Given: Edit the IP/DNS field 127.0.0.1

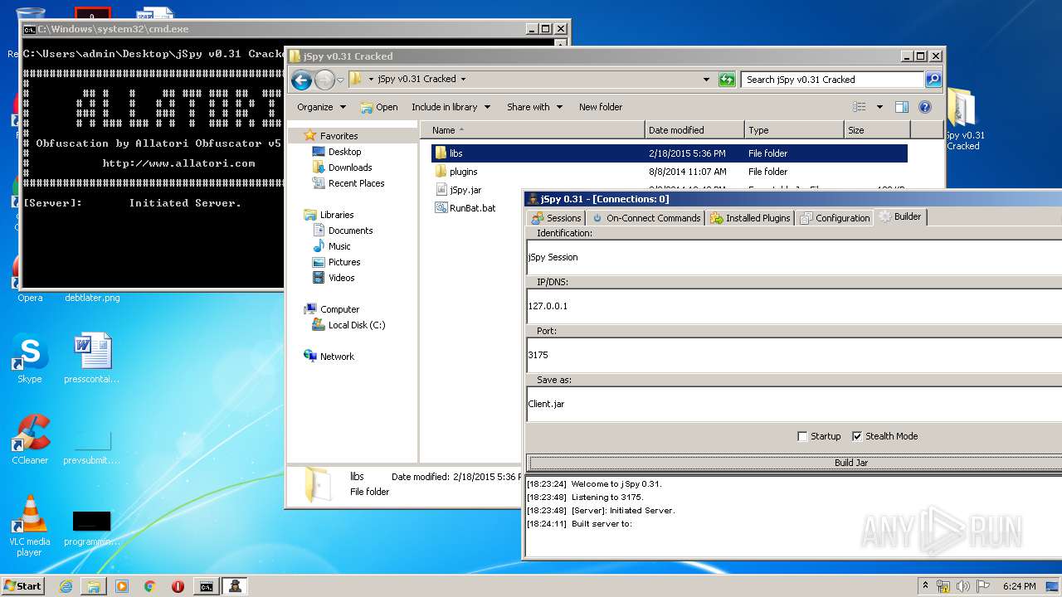Looking at the screenshot, I should tap(795, 306).
